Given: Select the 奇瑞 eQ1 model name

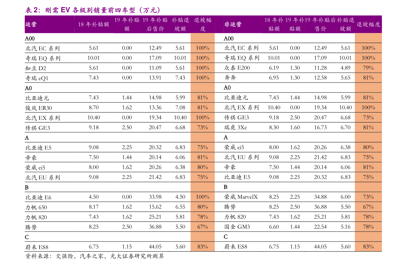Looking at the screenshot, I should (x=37, y=78).
